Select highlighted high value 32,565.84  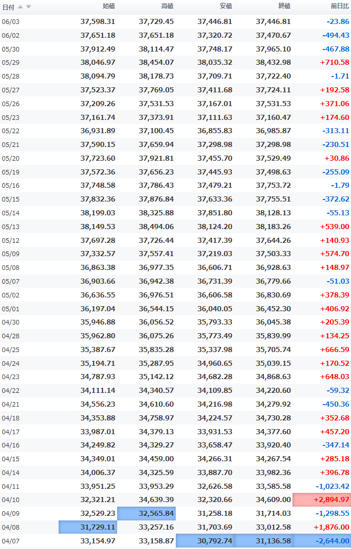147,513
